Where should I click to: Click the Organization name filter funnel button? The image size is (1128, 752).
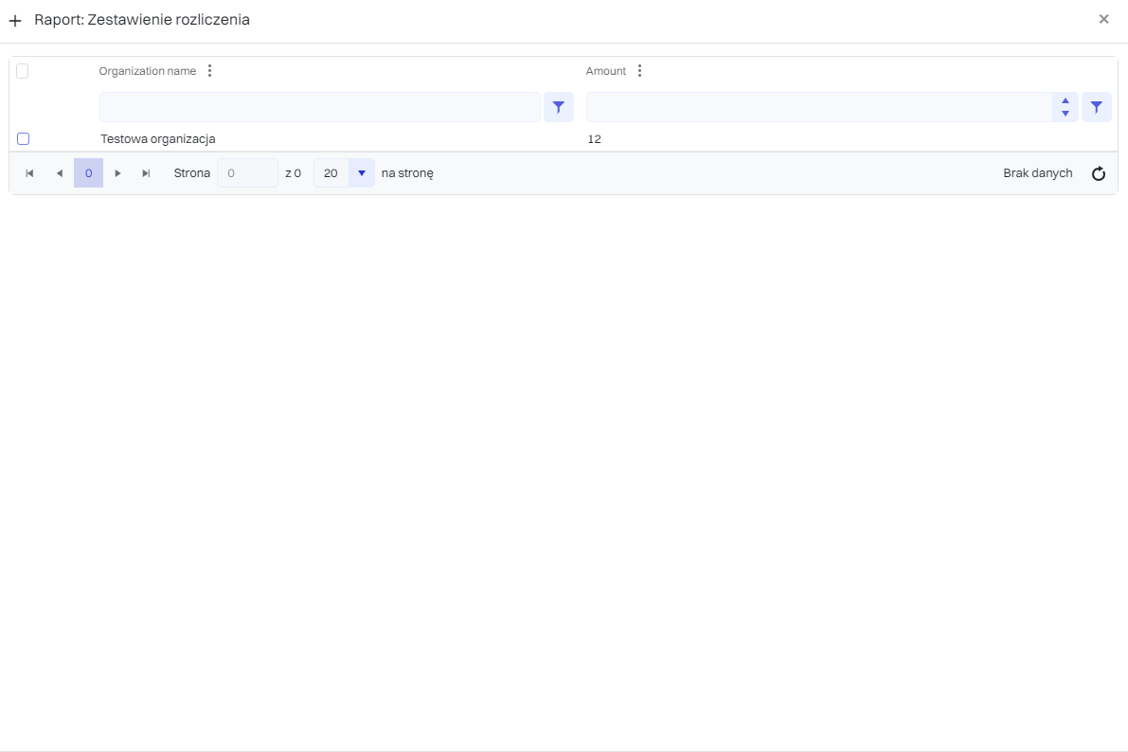559,107
